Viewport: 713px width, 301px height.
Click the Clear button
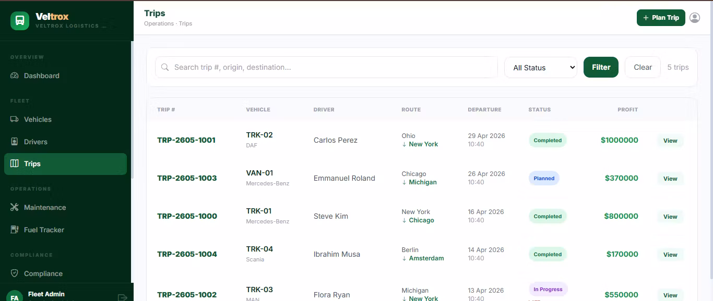click(x=643, y=67)
